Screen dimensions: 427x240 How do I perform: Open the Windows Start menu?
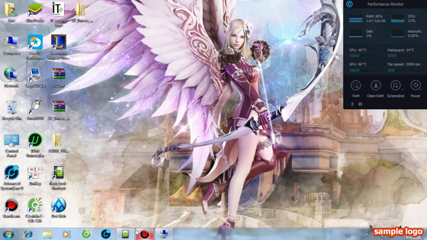8,234
